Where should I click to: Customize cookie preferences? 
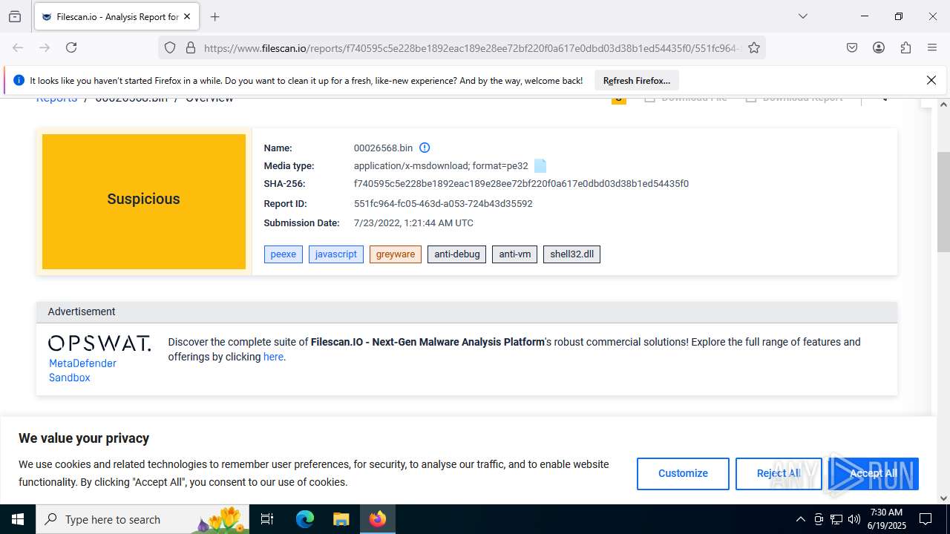pyautogui.click(x=683, y=473)
